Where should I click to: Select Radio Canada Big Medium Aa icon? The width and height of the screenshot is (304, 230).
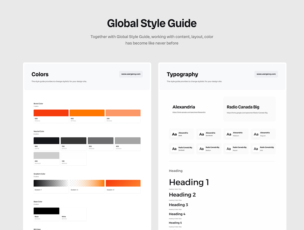point(202,149)
